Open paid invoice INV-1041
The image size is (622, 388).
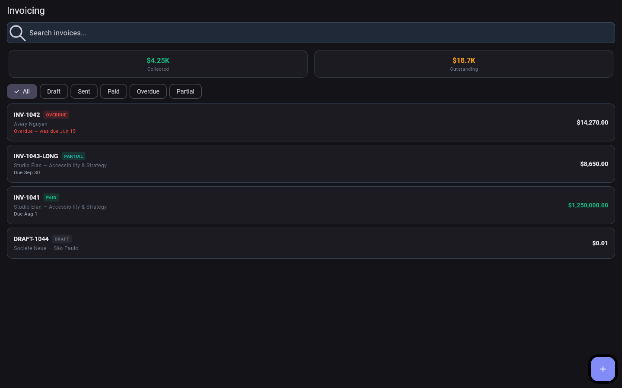click(x=311, y=205)
